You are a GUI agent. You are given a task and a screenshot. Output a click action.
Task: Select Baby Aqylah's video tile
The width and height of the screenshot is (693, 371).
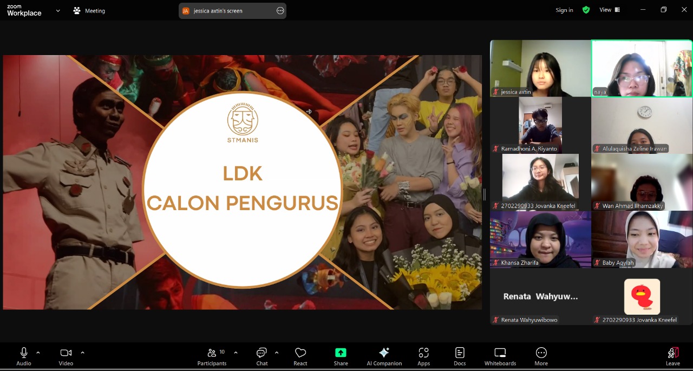[x=642, y=239]
